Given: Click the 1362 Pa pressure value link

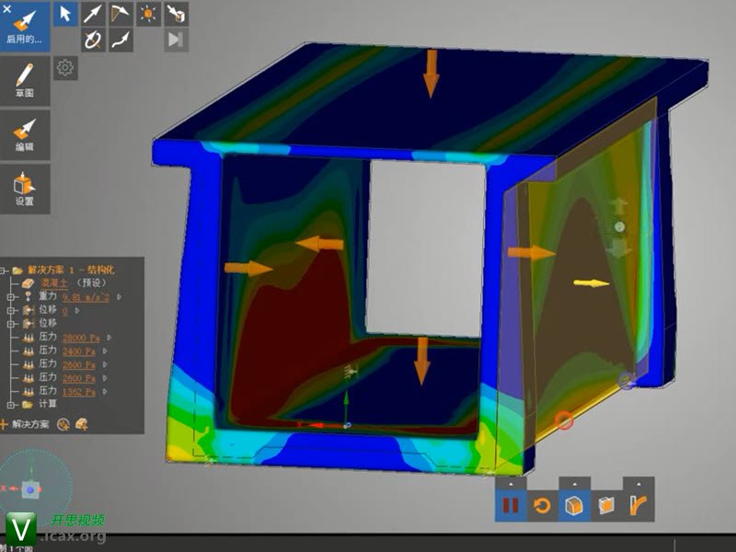Looking at the screenshot, I should tap(78, 391).
